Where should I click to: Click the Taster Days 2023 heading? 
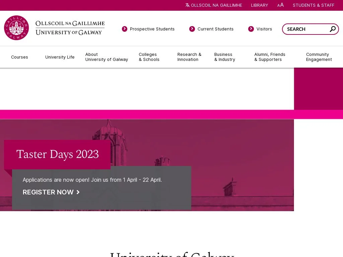pos(57,154)
